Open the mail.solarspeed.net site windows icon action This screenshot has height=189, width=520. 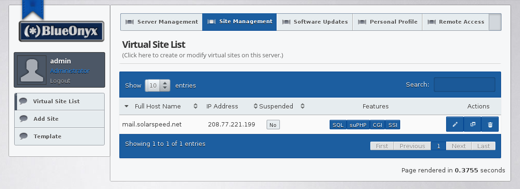coord(473,124)
